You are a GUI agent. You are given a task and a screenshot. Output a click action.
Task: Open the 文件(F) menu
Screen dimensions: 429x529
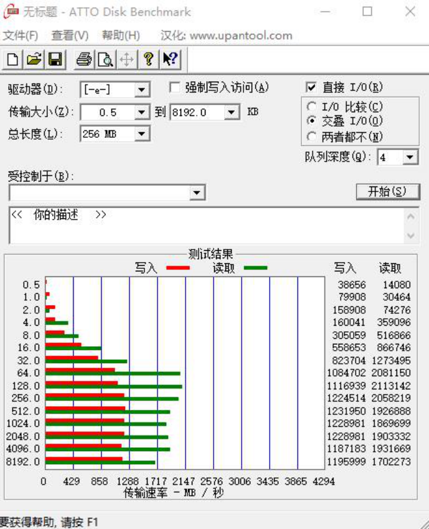(x=21, y=36)
